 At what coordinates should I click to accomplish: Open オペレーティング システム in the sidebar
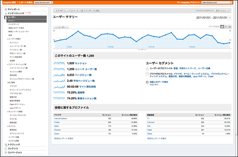[20, 90]
